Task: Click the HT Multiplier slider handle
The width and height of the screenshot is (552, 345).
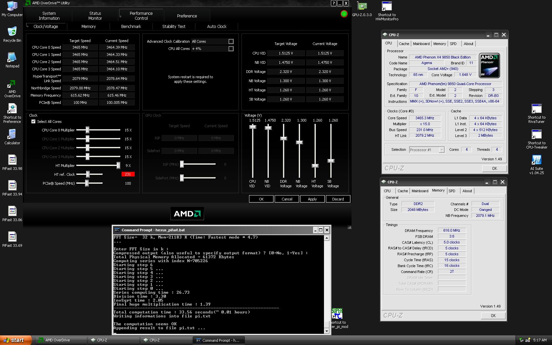Action: (118, 165)
